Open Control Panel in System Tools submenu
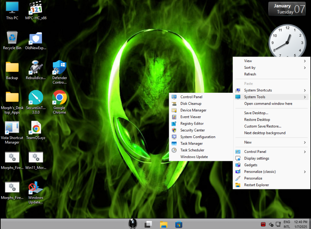The height and width of the screenshot is (229, 311). click(x=201, y=97)
